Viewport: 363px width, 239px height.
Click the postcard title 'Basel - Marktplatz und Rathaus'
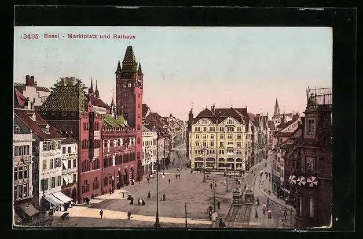click(89, 36)
